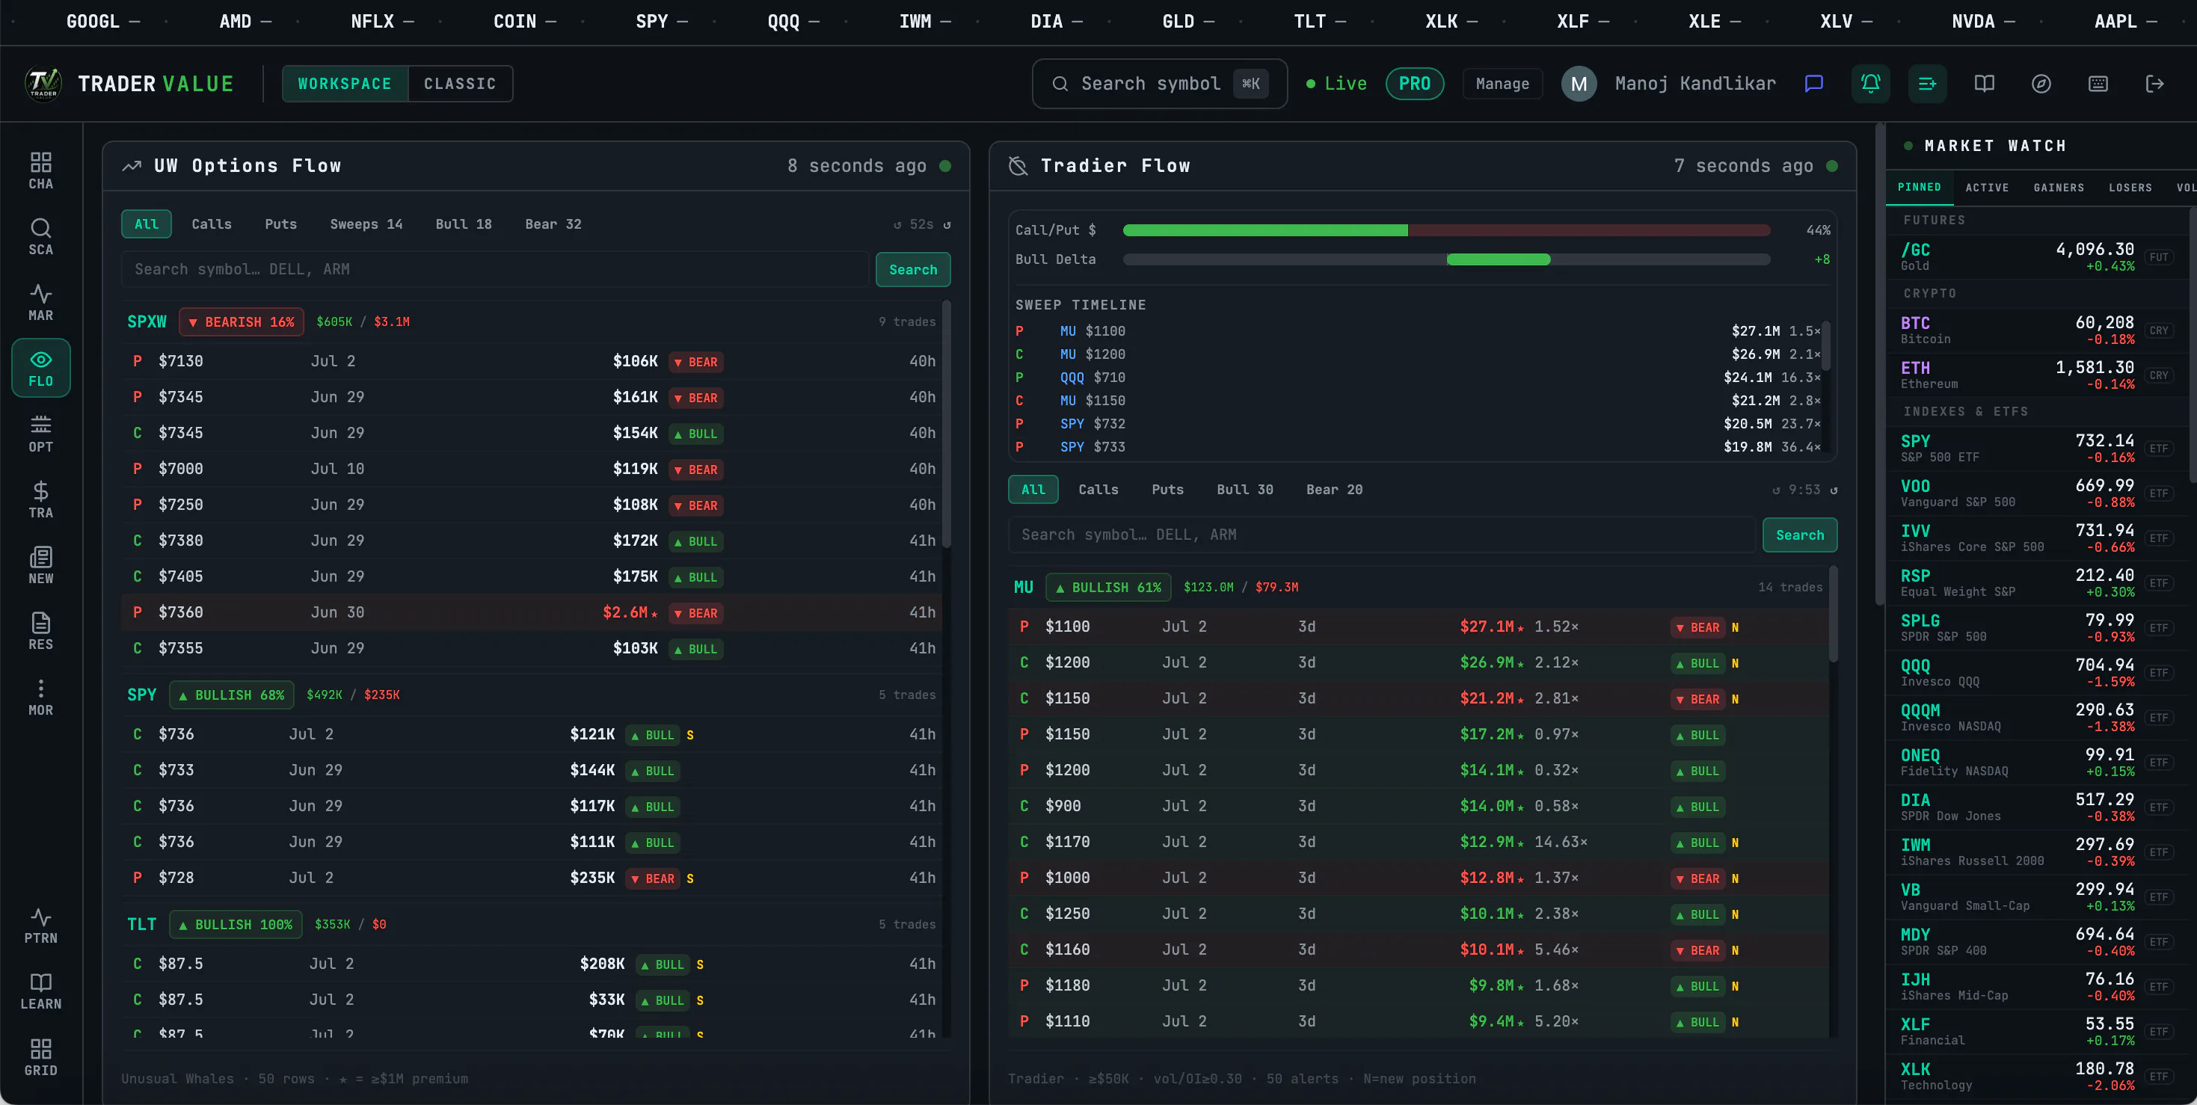
Task: Filter Tradier Flow by Calls
Action: [1098, 490]
